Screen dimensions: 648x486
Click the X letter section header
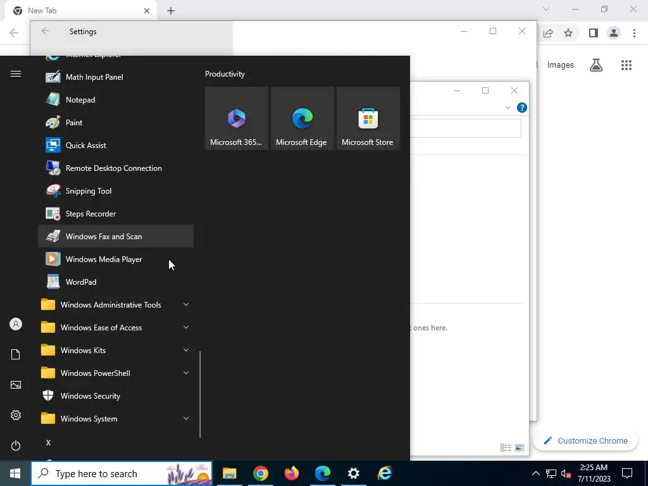[48, 442]
